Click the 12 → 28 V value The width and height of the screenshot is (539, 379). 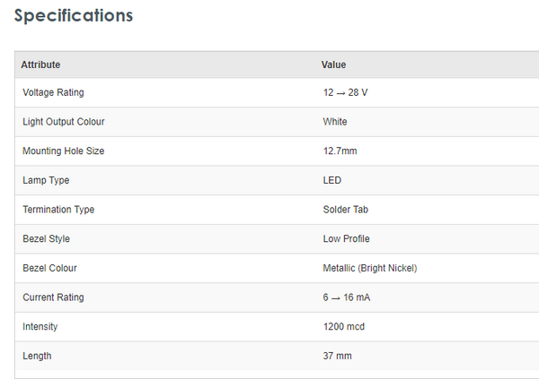[345, 92]
